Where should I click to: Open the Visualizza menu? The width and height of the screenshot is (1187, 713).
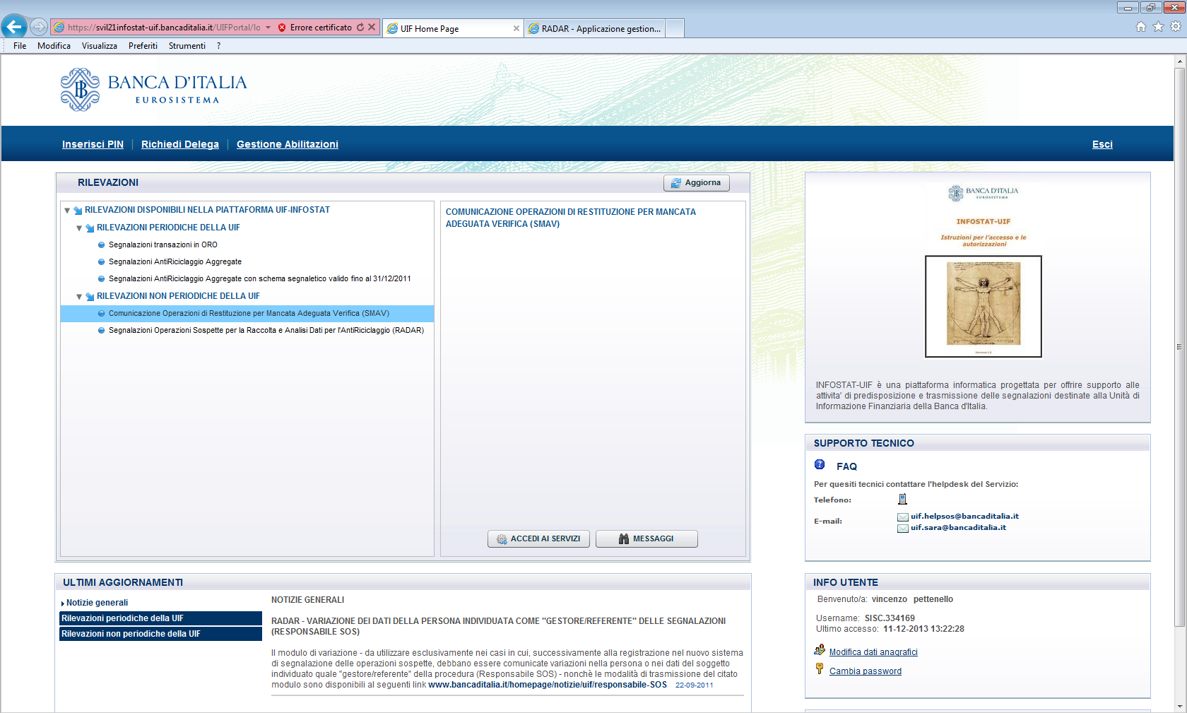point(100,46)
